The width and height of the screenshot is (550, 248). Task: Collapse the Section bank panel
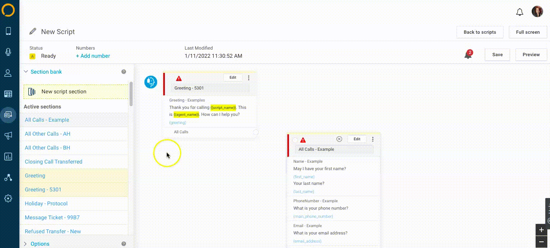[26, 72]
